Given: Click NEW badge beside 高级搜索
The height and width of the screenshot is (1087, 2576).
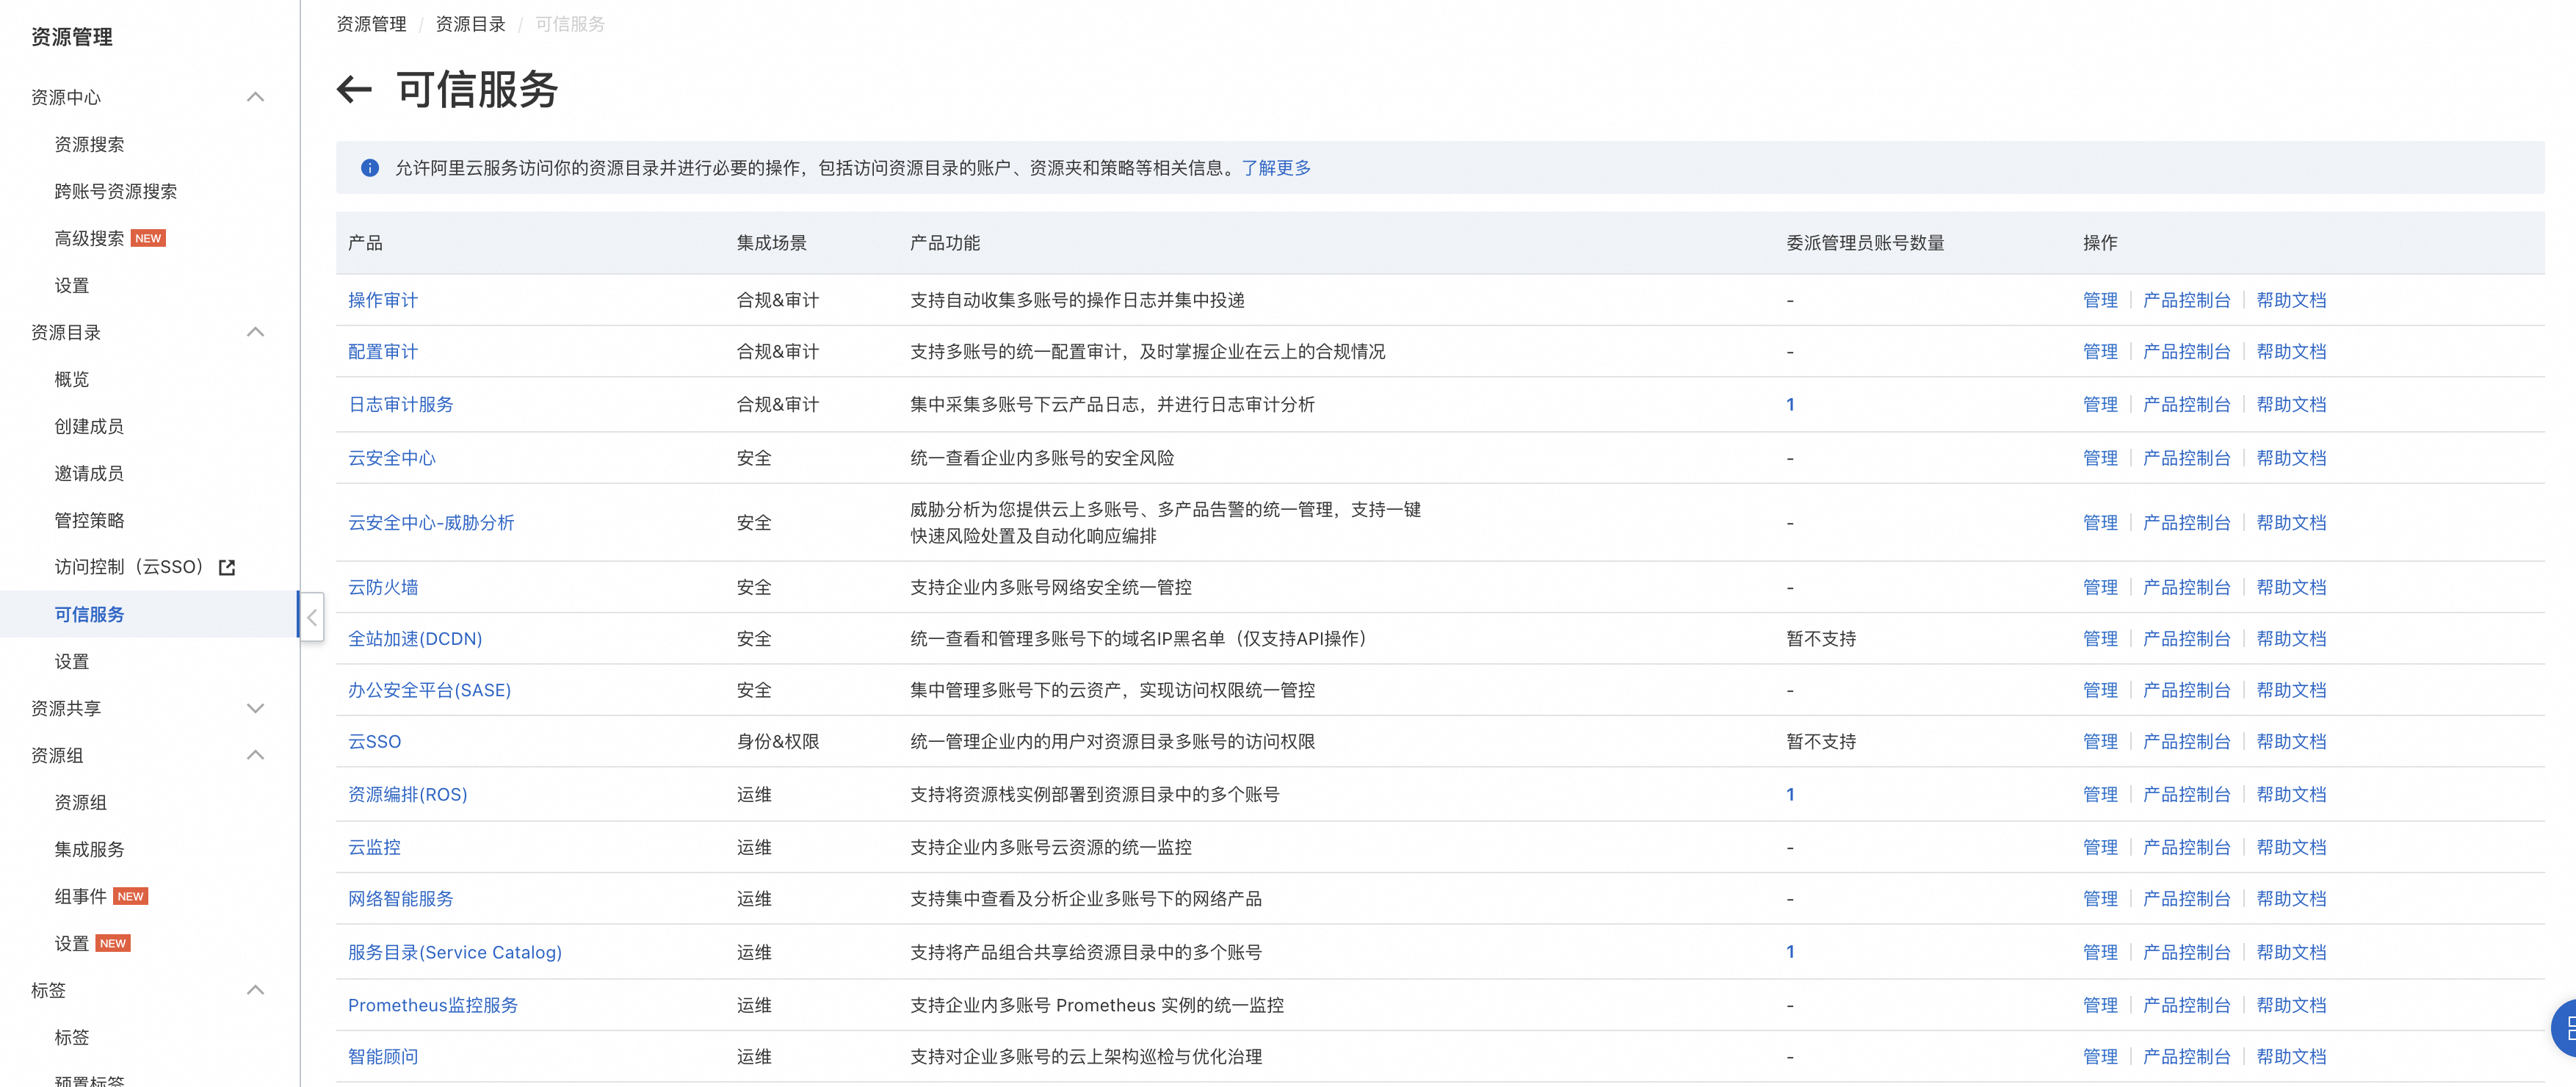Looking at the screenshot, I should [x=148, y=239].
